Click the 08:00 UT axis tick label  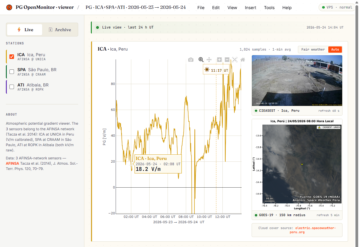click(x=186, y=217)
